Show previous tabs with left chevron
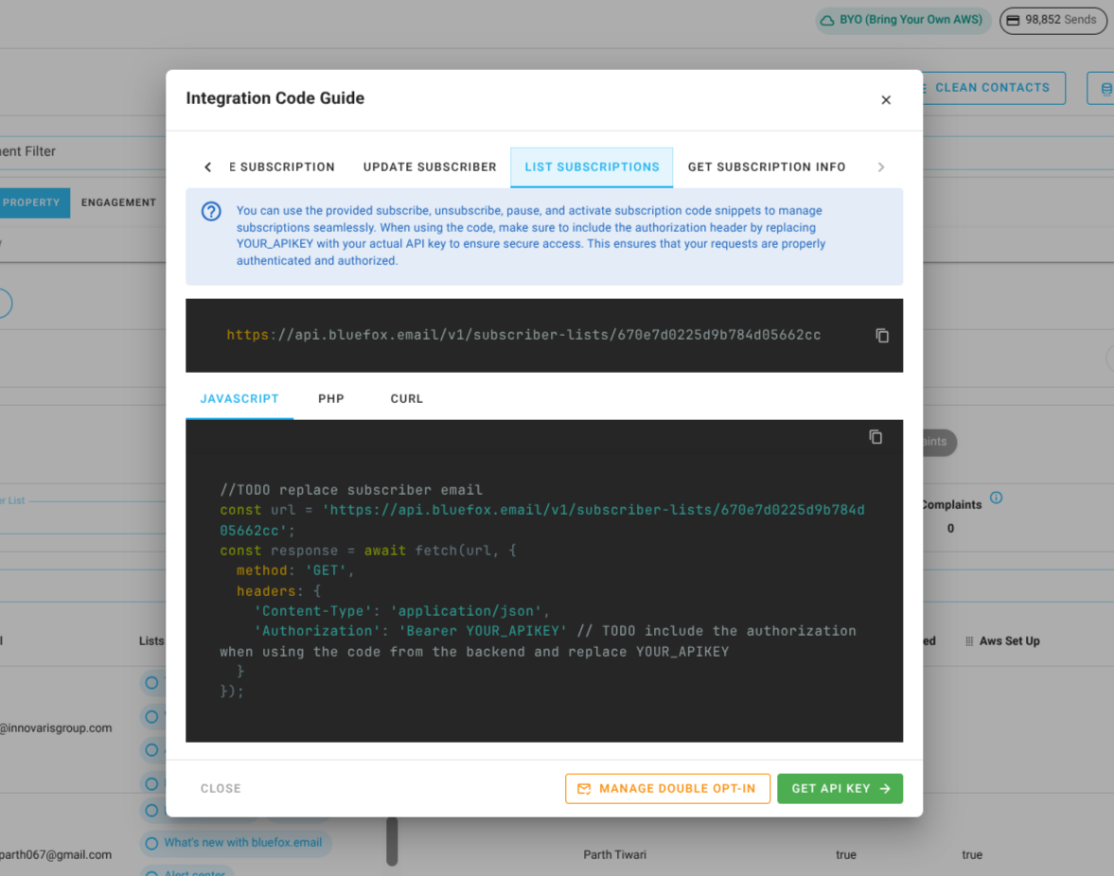Image resolution: width=1114 pixels, height=876 pixels. (207, 166)
